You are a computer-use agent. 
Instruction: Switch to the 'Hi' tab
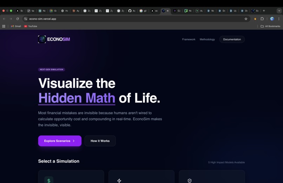(65, 11)
